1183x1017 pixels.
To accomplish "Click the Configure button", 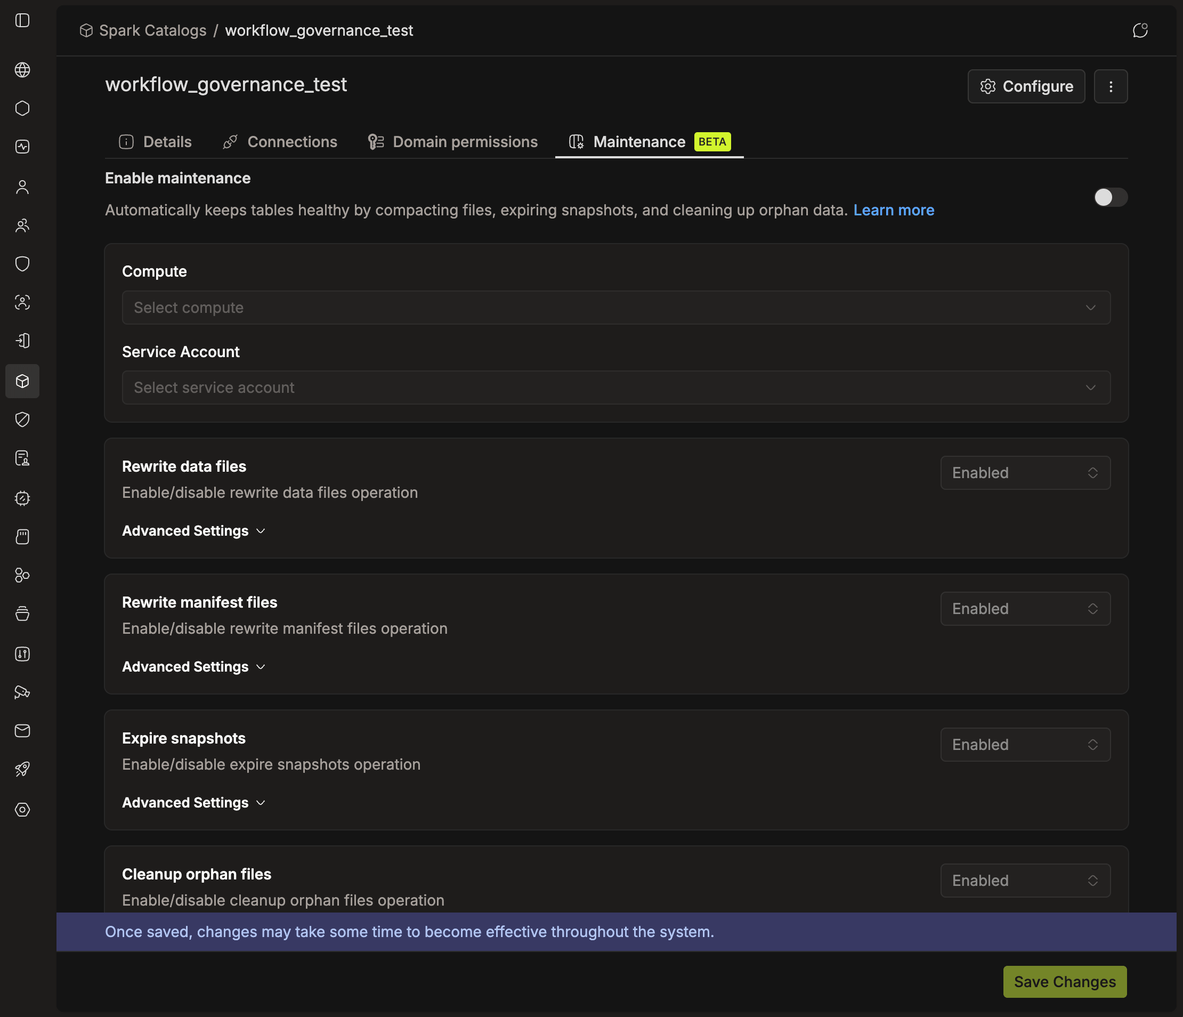I will point(1026,86).
